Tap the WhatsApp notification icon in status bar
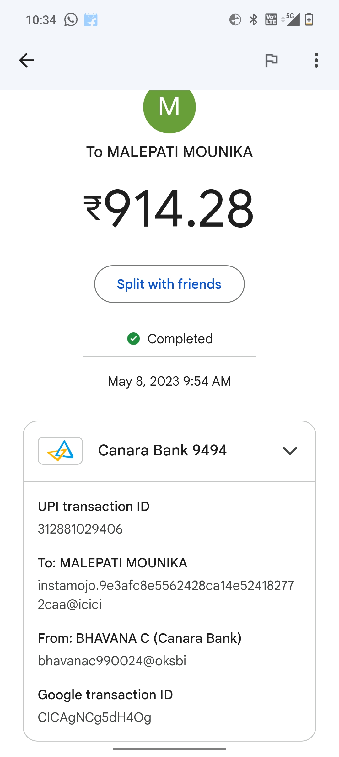 71,20
